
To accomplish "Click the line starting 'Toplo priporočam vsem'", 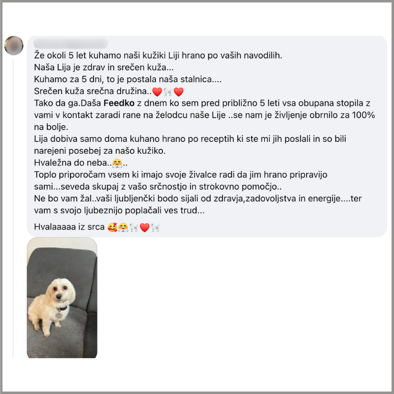I will click(x=181, y=175).
